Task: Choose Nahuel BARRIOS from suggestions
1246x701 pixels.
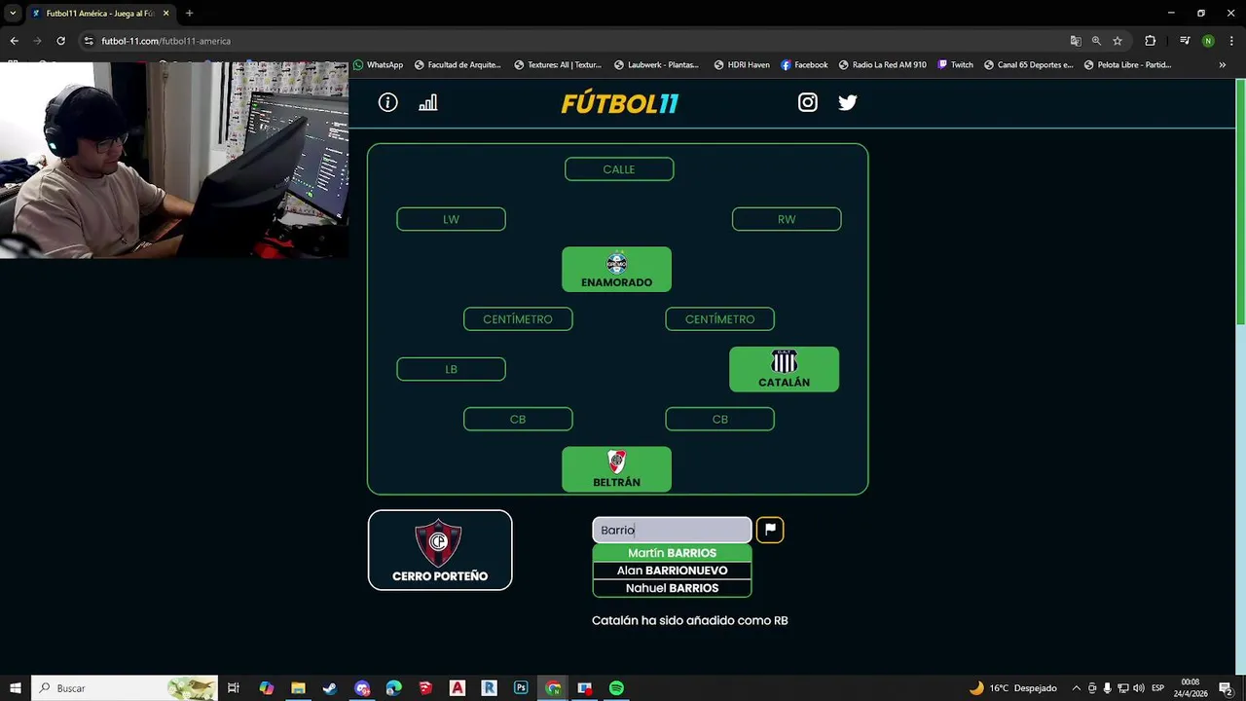Action: click(672, 588)
